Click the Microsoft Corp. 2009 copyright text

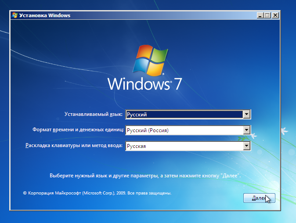97,193
